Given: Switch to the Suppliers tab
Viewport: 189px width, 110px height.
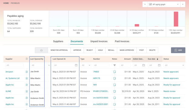Looking at the screenshot, I should pyautogui.click(x=58, y=41).
